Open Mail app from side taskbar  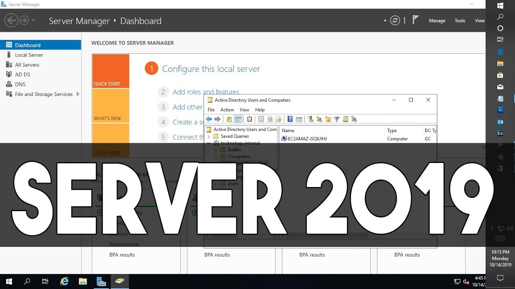[x=501, y=87]
